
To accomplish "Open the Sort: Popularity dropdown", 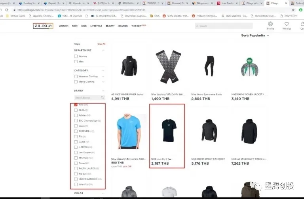I will [255, 36].
